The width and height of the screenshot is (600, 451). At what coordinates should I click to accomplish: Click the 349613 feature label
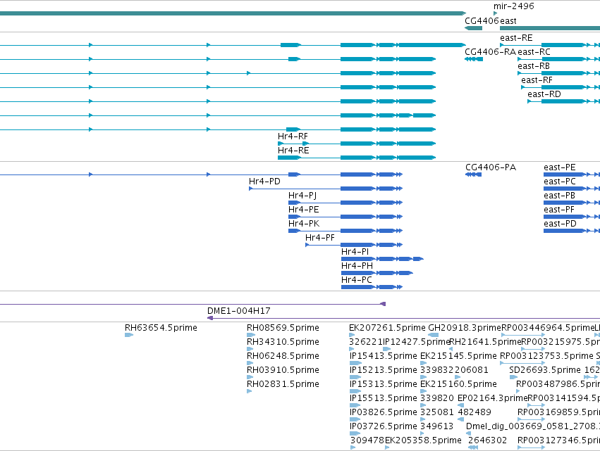(436, 426)
